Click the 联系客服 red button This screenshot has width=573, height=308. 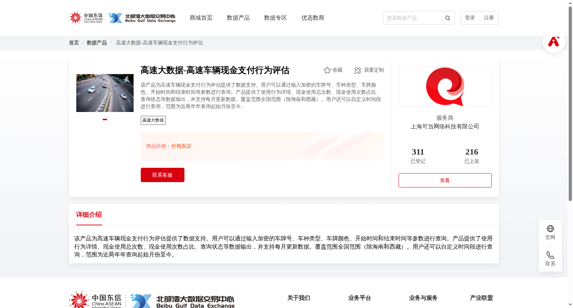click(163, 175)
